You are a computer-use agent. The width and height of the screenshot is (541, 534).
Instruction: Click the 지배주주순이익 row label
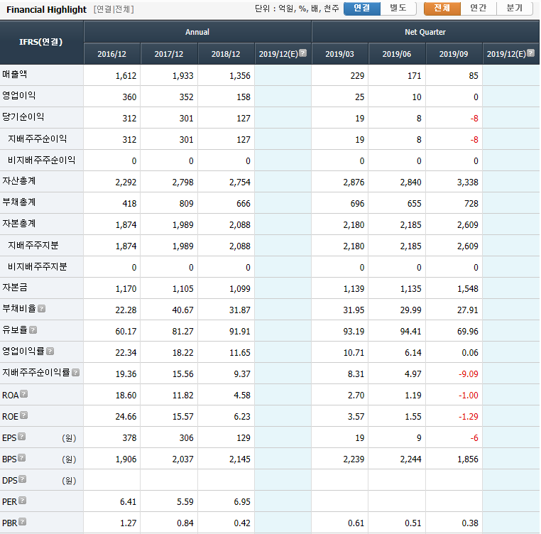[37, 138]
